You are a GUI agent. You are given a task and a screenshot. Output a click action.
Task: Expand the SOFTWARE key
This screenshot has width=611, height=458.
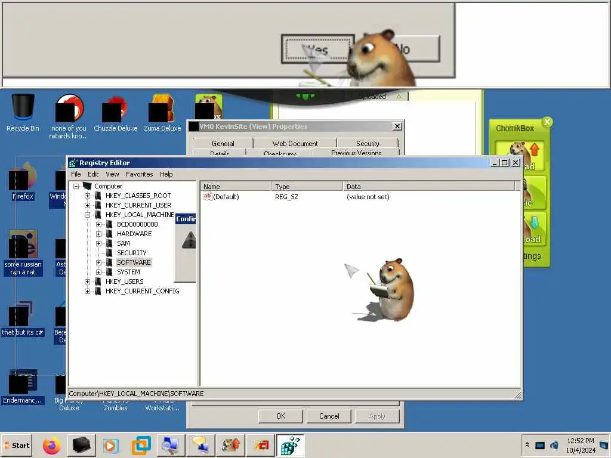point(99,262)
